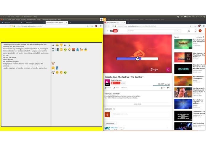Open the DPlex HD commenter name
Image resolution: width=206 pixels, height=146 pixels.
[x=114, y=128]
